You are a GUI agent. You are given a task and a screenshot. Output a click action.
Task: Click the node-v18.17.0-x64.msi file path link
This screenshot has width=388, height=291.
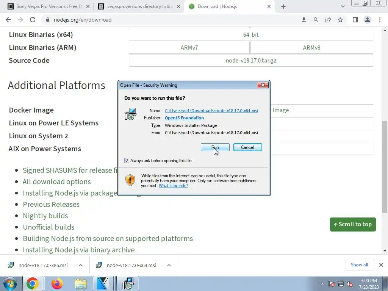pyautogui.click(x=211, y=111)
